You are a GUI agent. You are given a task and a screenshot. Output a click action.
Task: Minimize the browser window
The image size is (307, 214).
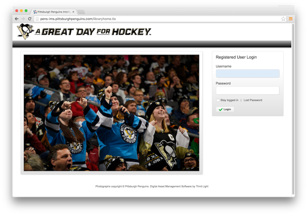21,10
